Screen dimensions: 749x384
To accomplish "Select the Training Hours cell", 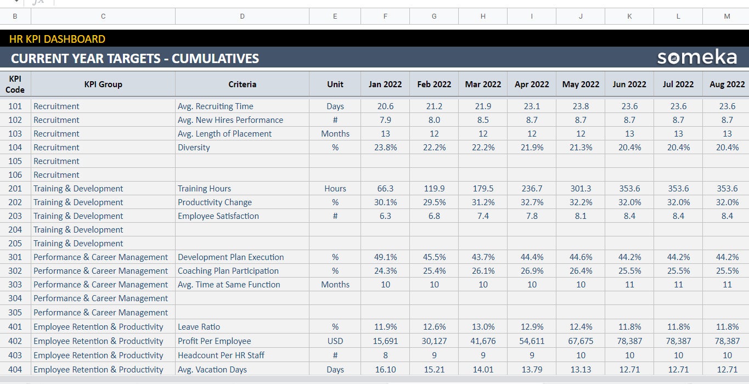I will coord(204,188).
